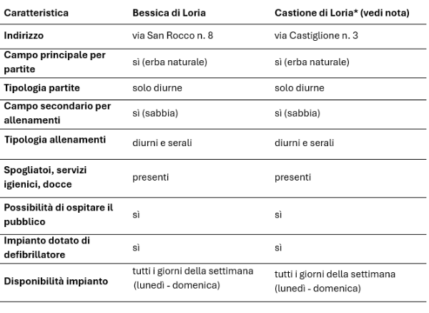Select Impianto dotato di defibrillatore label
The image size is (429, 313).
coord(46,248)
